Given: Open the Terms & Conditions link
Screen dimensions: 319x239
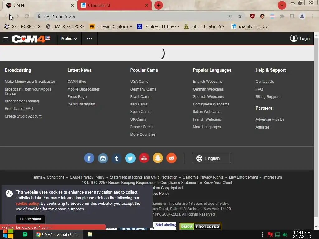Looking at the screenshot, I should click(x=48, y=177).
